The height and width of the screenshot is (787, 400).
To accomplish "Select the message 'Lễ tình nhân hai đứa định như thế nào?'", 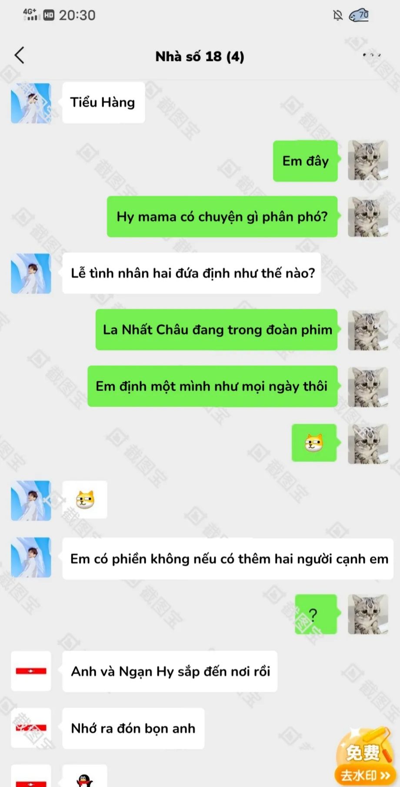I will coord(192,273).
